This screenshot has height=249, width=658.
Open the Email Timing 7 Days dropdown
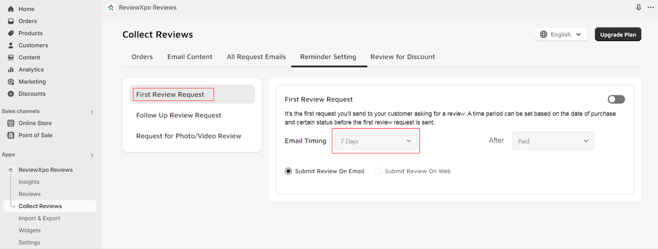coord(376,141)
